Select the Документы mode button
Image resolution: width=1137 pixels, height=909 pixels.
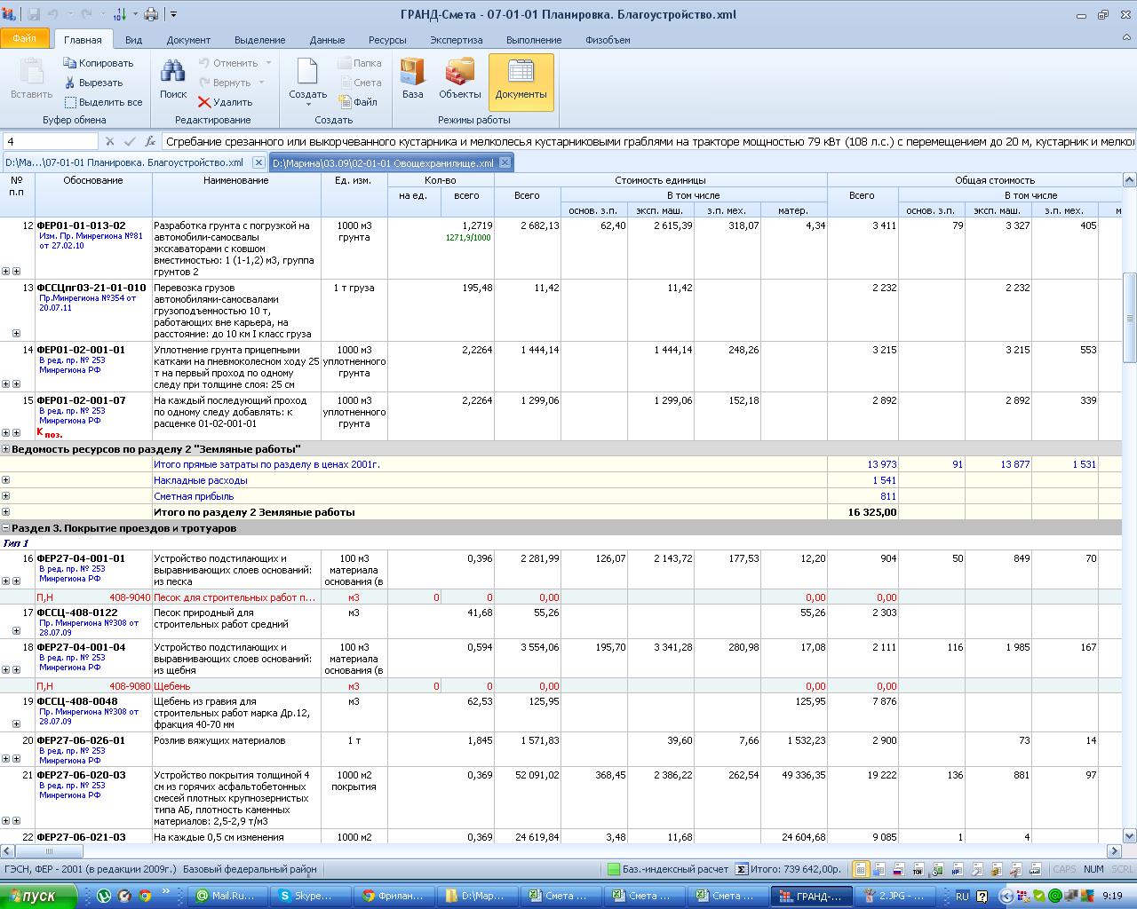(521, 81)
